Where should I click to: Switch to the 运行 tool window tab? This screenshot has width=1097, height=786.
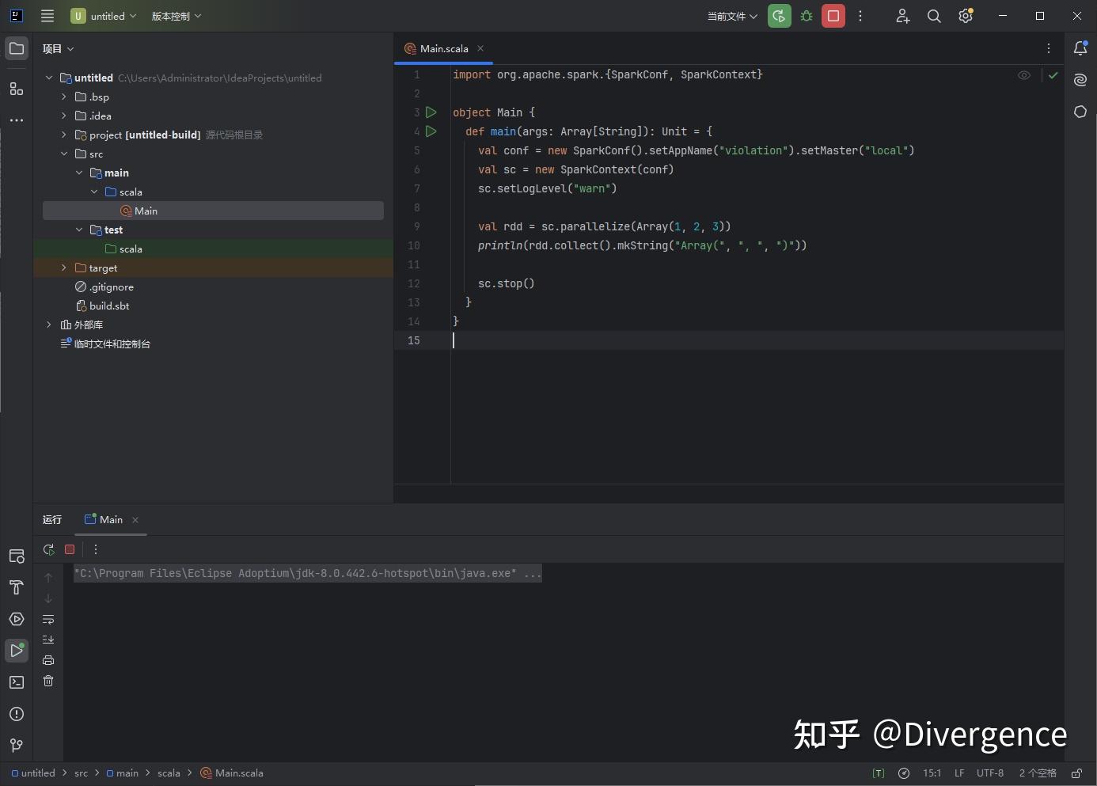click(51, 519)
